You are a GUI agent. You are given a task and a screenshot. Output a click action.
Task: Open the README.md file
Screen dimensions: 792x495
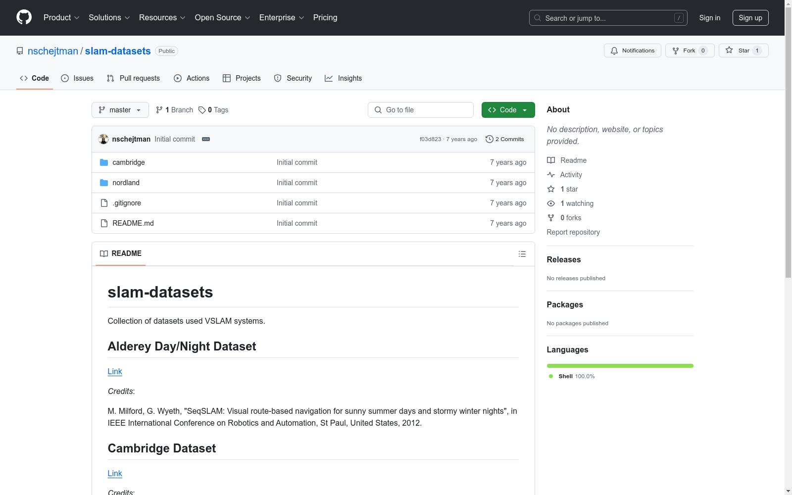(x=133, y=223)
